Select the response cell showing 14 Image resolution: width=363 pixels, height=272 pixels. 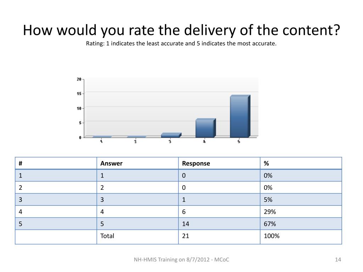(219, 224)
